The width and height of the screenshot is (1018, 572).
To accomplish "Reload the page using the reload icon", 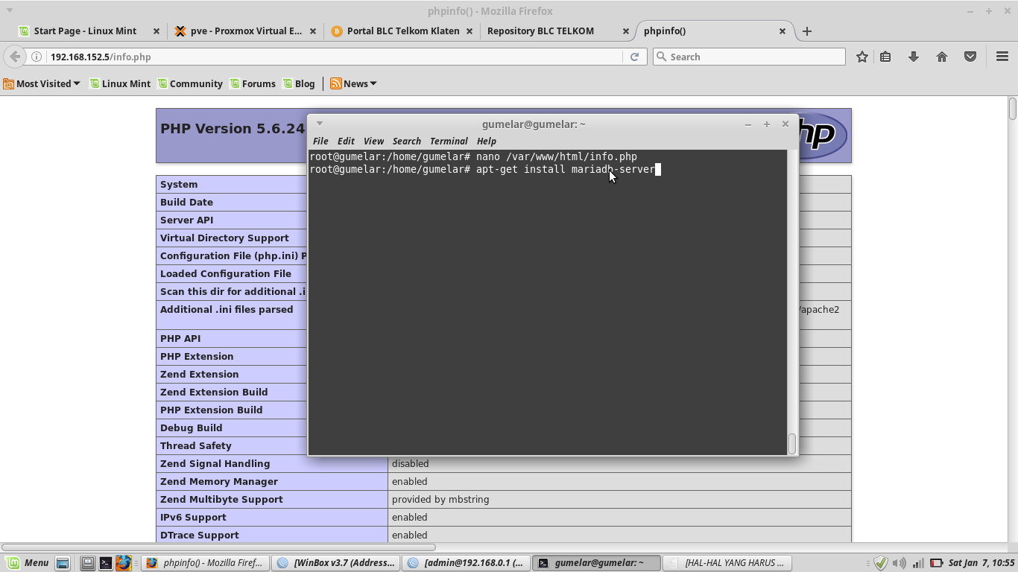I will tap(634, 56).
